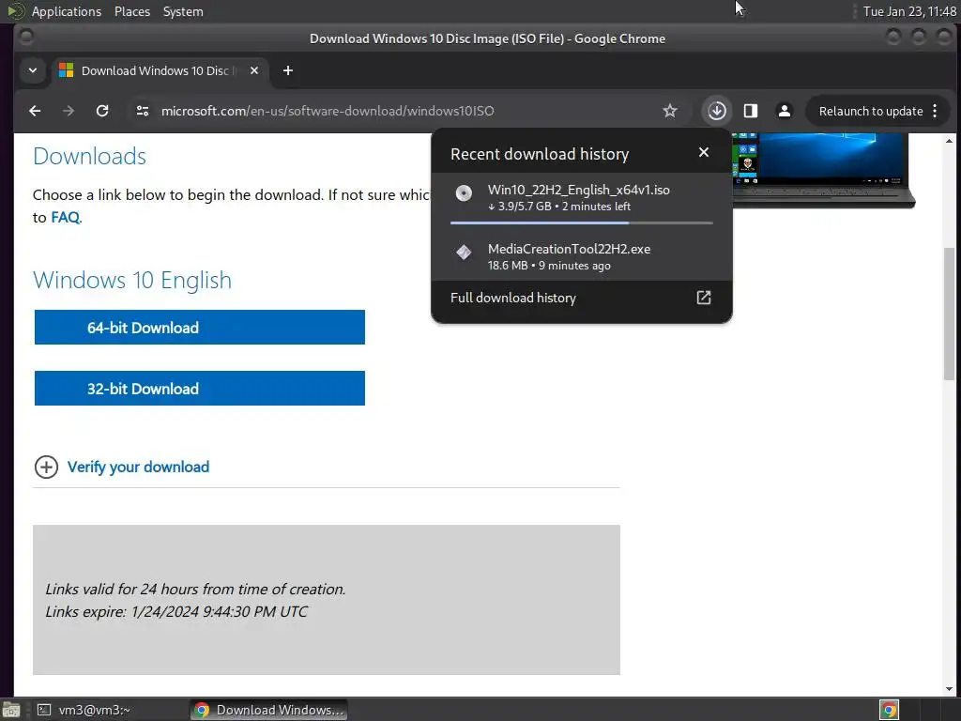Click the Windows laptop image thumbnail
The image size is (961, 721).
pos(824,171)
